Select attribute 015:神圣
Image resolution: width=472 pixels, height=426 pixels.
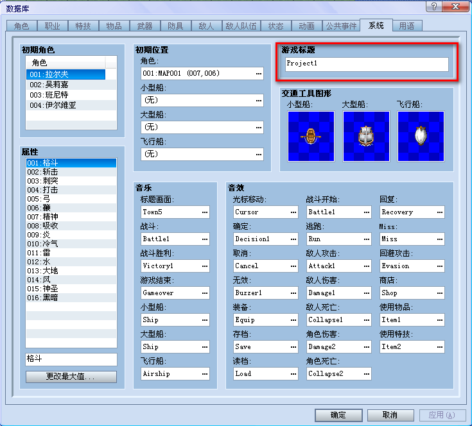pos(71,289)
